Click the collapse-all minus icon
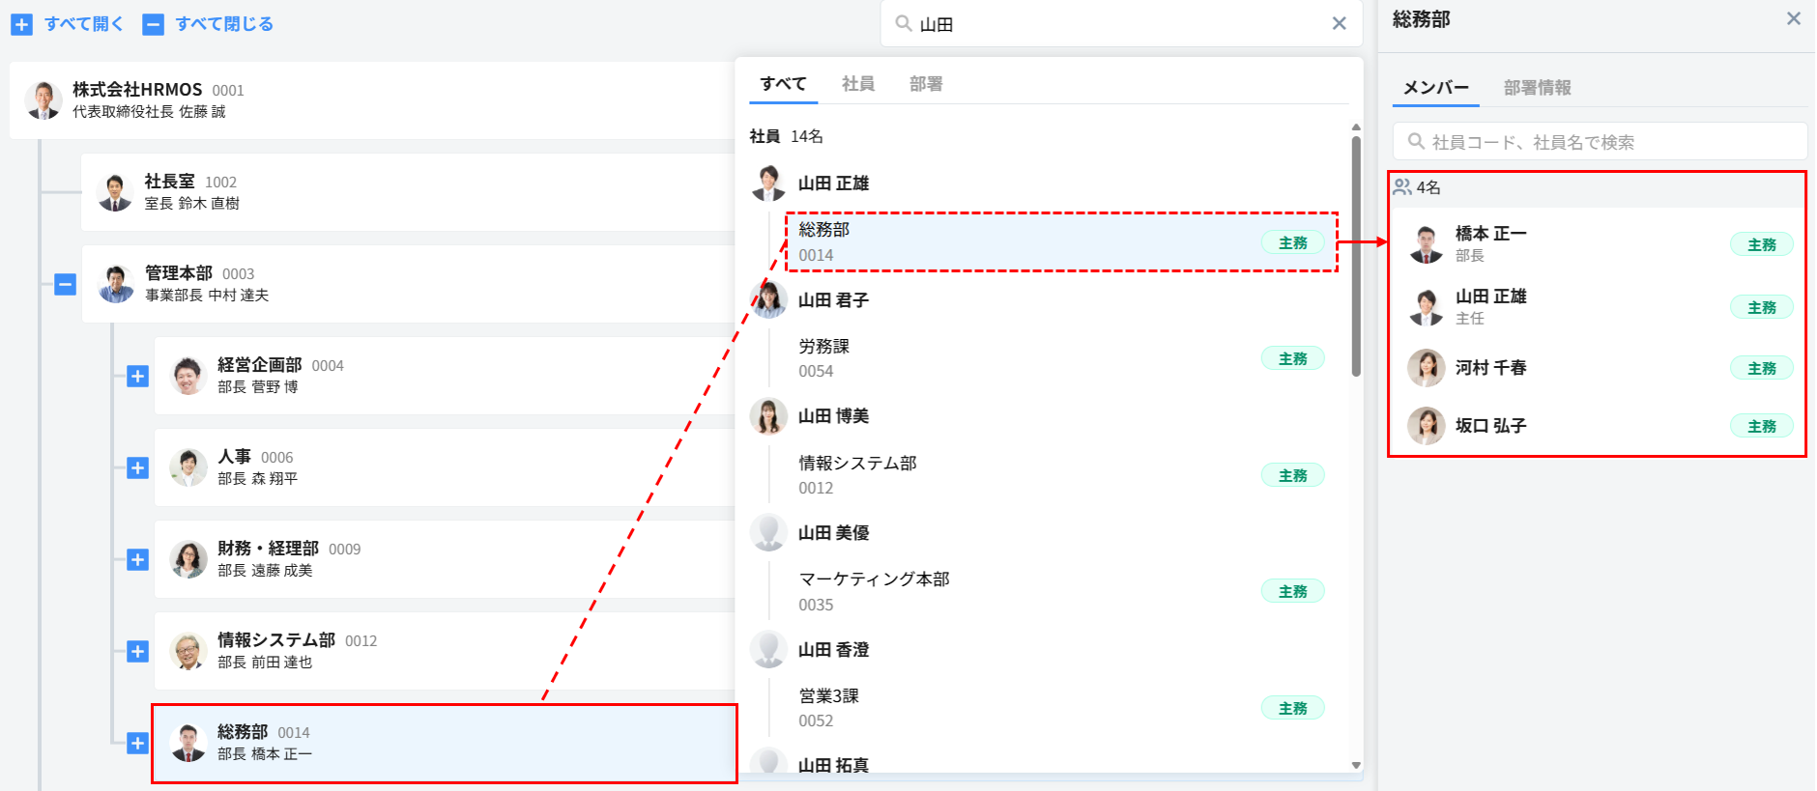The image size is (1817, 791). point(153,24)
